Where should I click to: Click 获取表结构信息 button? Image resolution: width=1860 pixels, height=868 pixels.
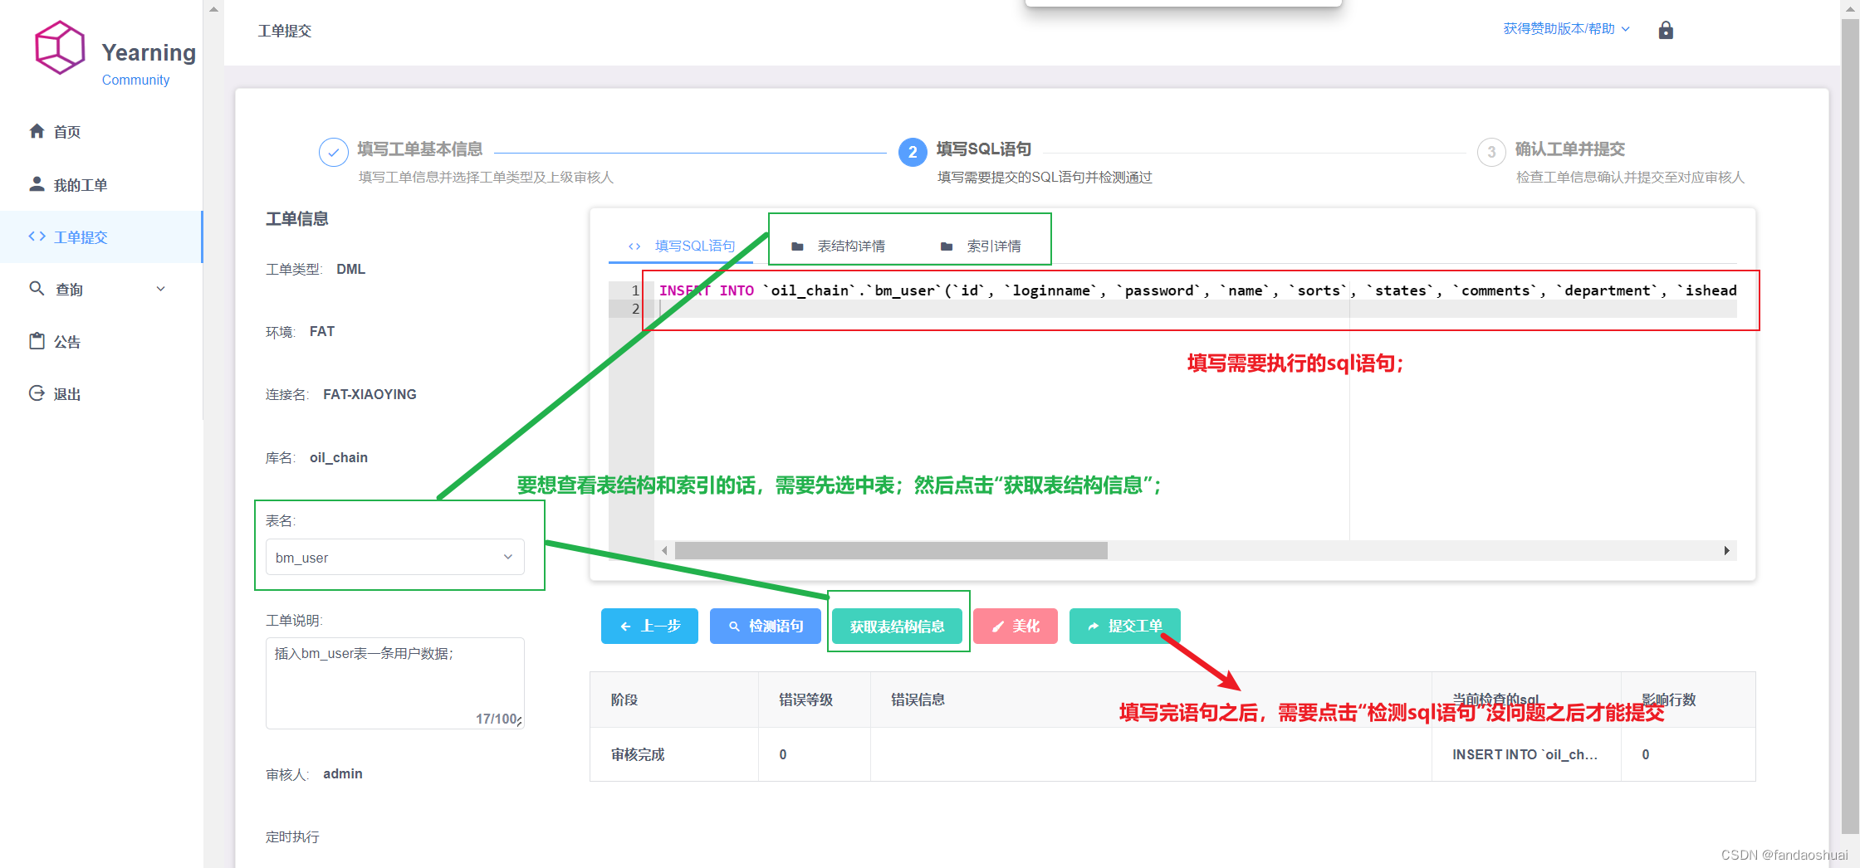click(898, 627)
